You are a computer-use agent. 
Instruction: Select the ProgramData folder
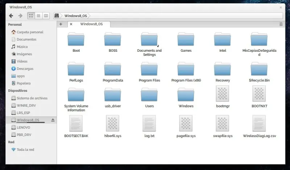point(113,72)
